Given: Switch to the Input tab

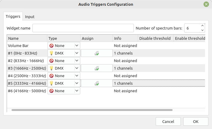Looking at the screenshot, I should [30, 17].
